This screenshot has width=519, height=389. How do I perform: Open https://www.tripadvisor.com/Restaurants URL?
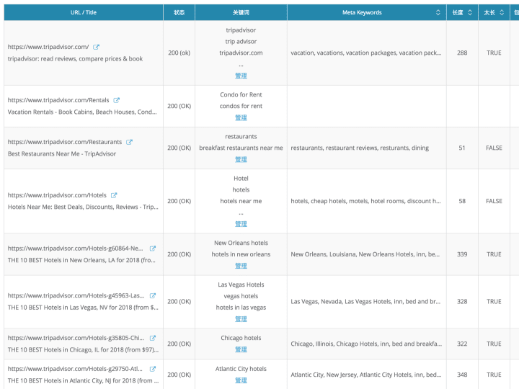[65, 142]
